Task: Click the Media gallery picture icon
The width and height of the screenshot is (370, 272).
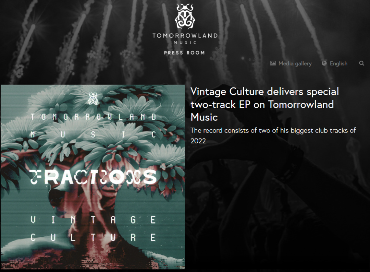Action: pyautogui.click(x=273, y=63)
